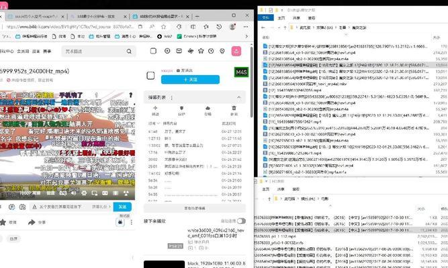Click the share arrow icon under video
Viewport: 448px width, 268px height.
coord(32,222)
